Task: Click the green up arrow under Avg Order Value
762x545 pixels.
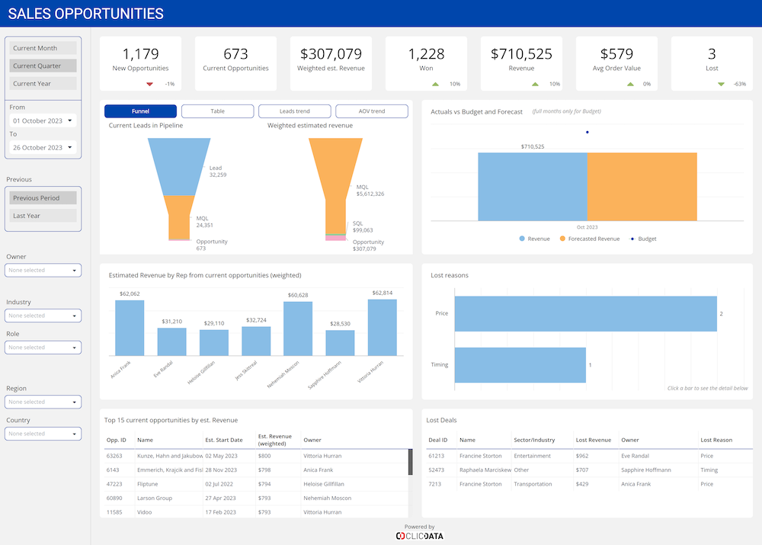Action: tap(630, 84)
